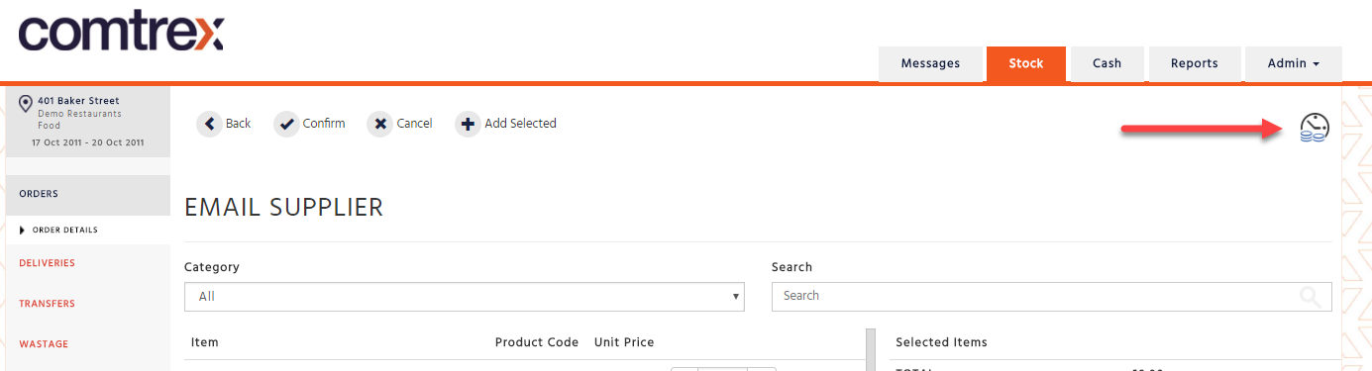Open Wastage in the sidebar
Screen dimensions: 1372x371
tap(44, 344)
